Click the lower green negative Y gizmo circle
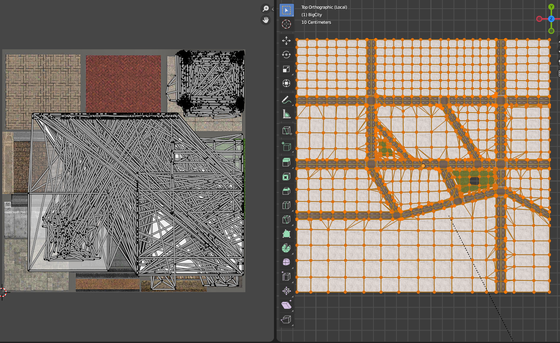Image resolution: width=560 pixels, height=343 pixels. pyautogui.click(x=551, y=31)
